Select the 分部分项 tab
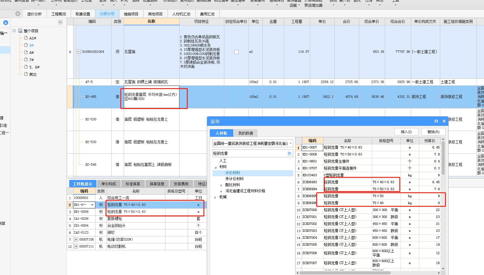Image resolution: width=484 pixels, height=275 pixels. click(x=107, y=14)
